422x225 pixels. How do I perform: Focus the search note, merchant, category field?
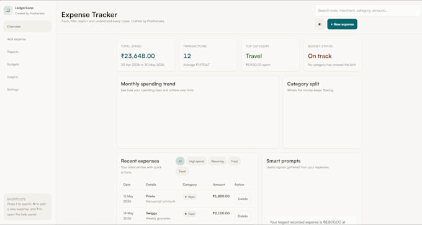(367, 11)
